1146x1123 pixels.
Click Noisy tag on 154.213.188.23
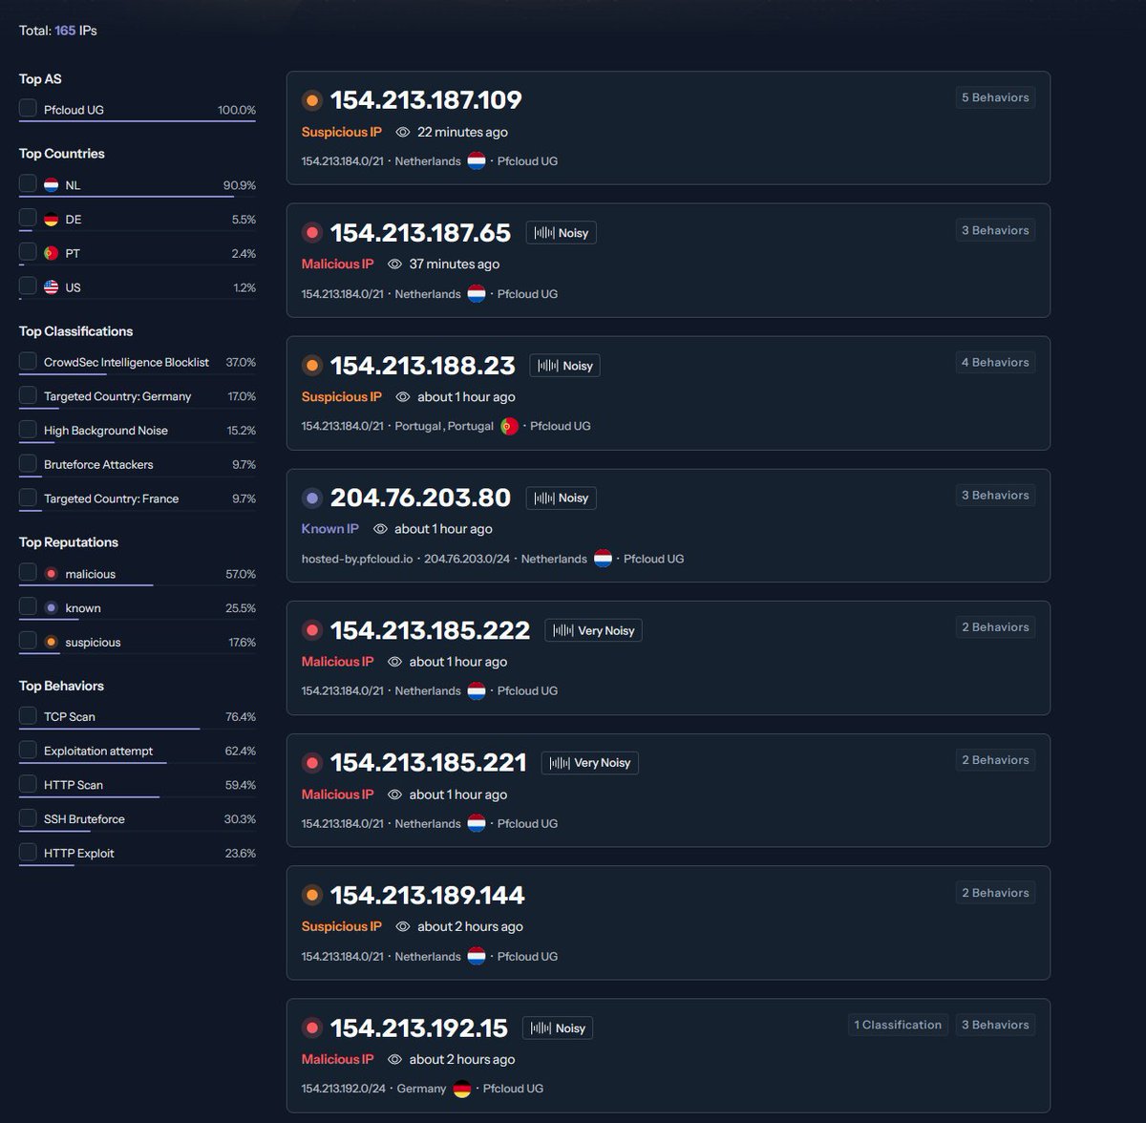click(564, 366)
